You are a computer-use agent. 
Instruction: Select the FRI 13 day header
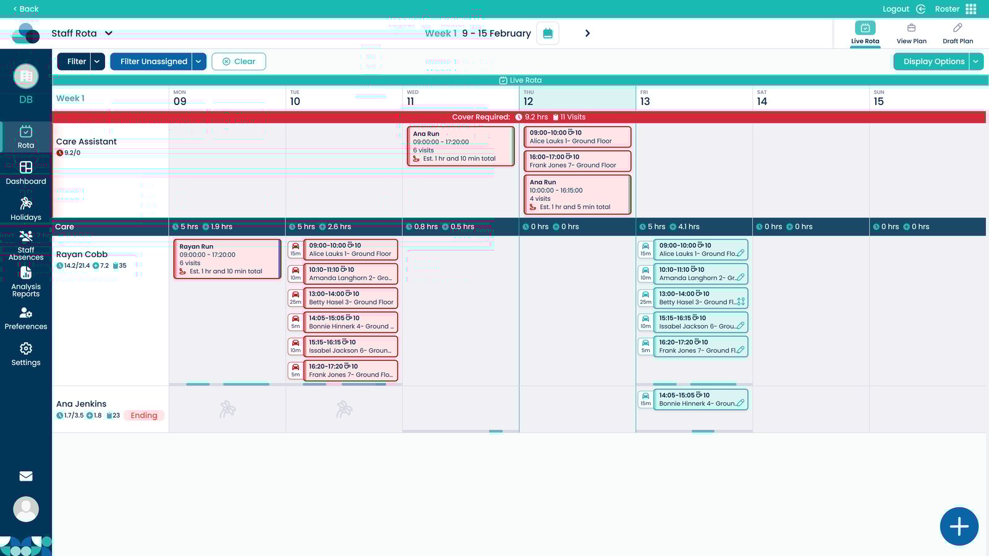(x=694, y=98)
